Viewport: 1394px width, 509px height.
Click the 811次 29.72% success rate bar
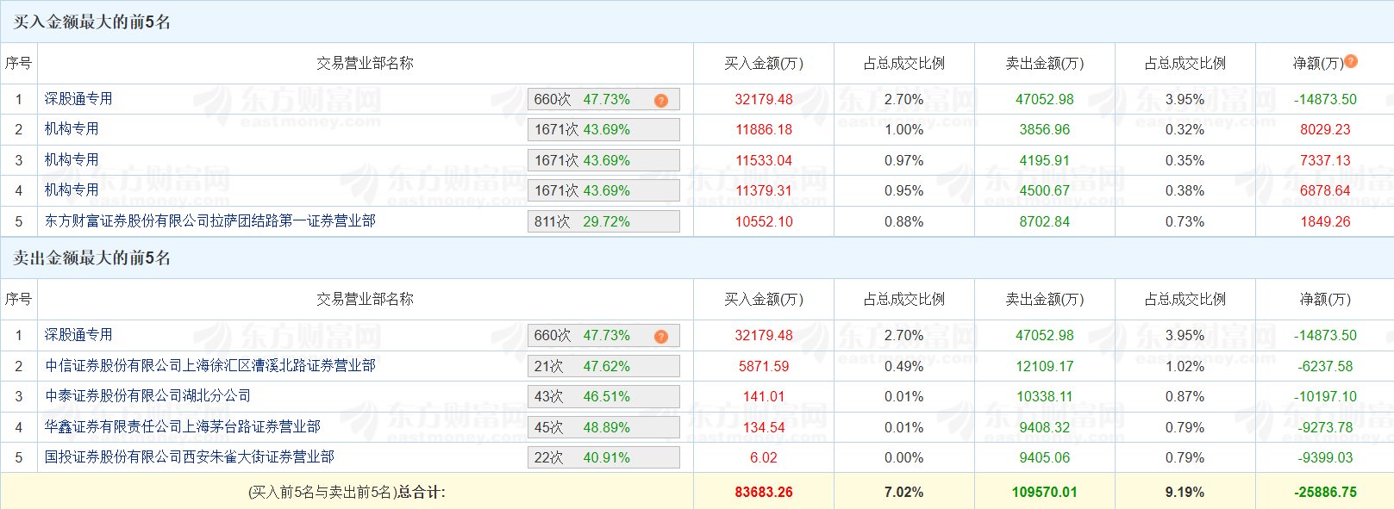click(603, 221)
